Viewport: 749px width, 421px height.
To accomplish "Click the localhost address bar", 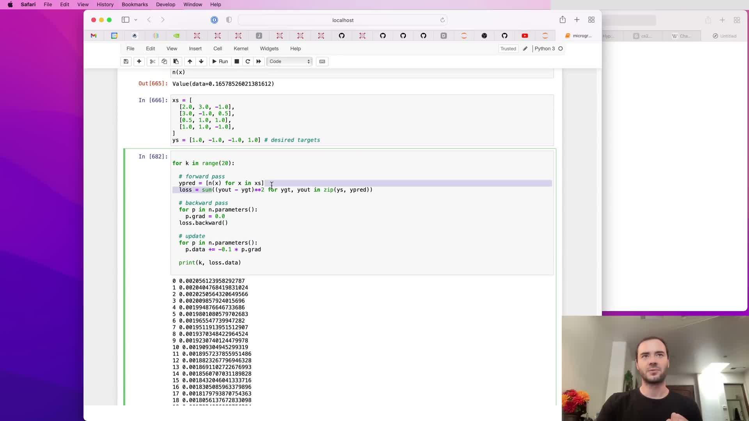I will pos(343,20).
